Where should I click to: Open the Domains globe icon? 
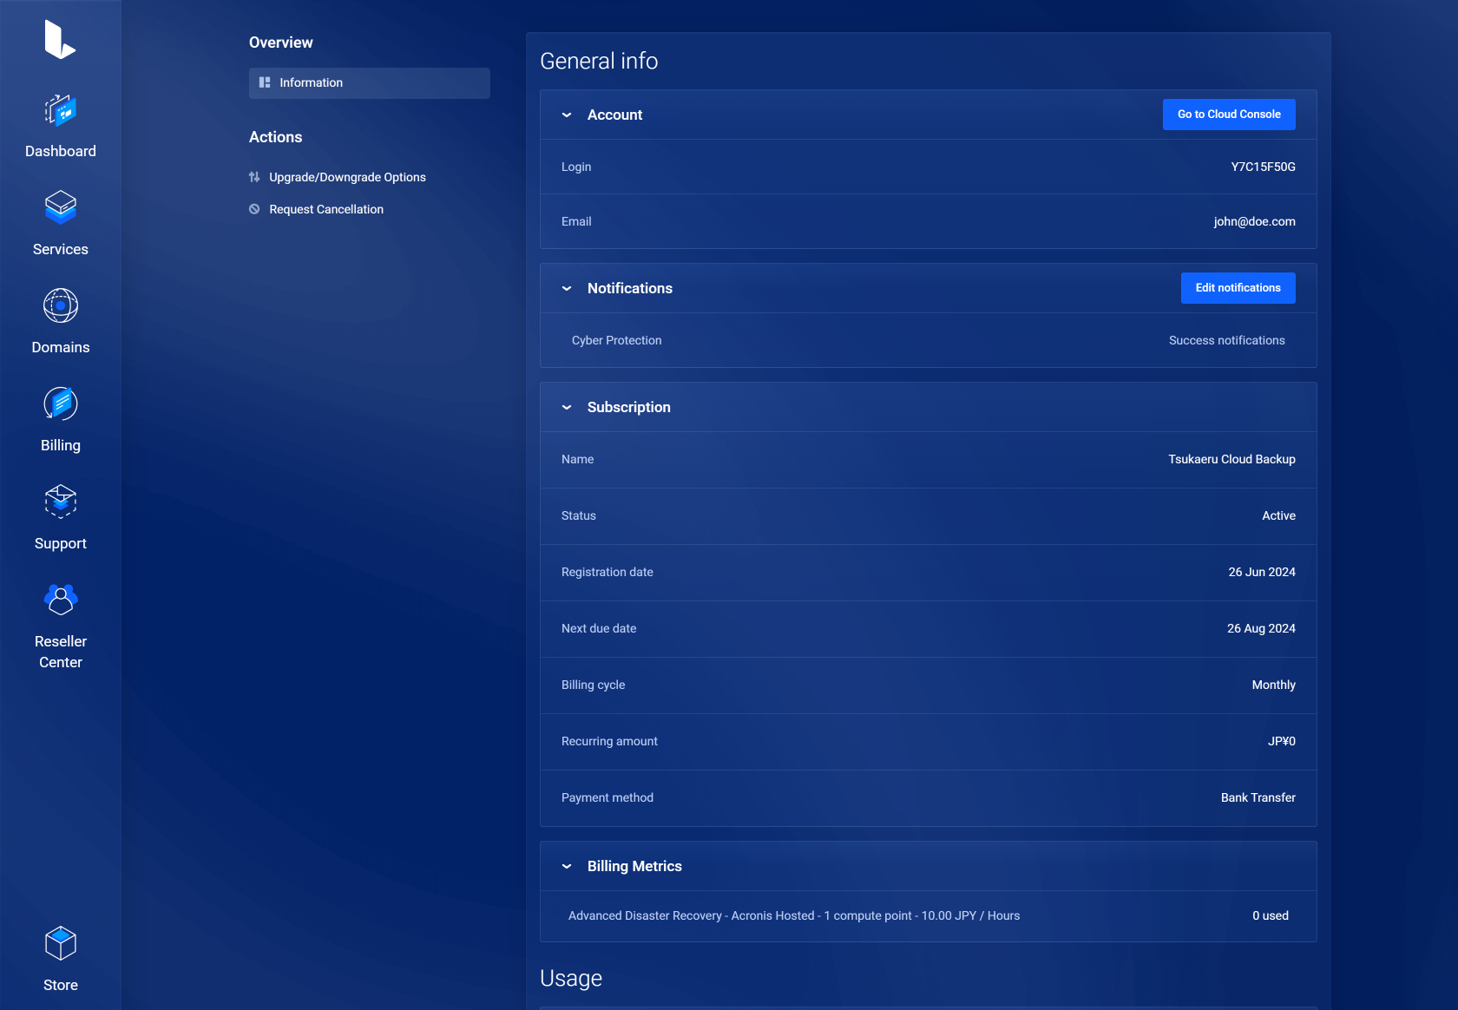click(x=61, y=305)
